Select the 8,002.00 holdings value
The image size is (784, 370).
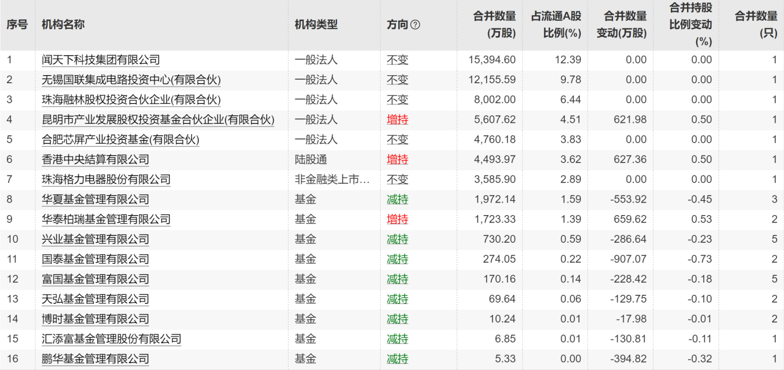495,100
